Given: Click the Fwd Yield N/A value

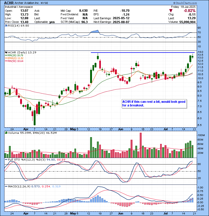Looking at the screenshot, I should click(85, 18).
